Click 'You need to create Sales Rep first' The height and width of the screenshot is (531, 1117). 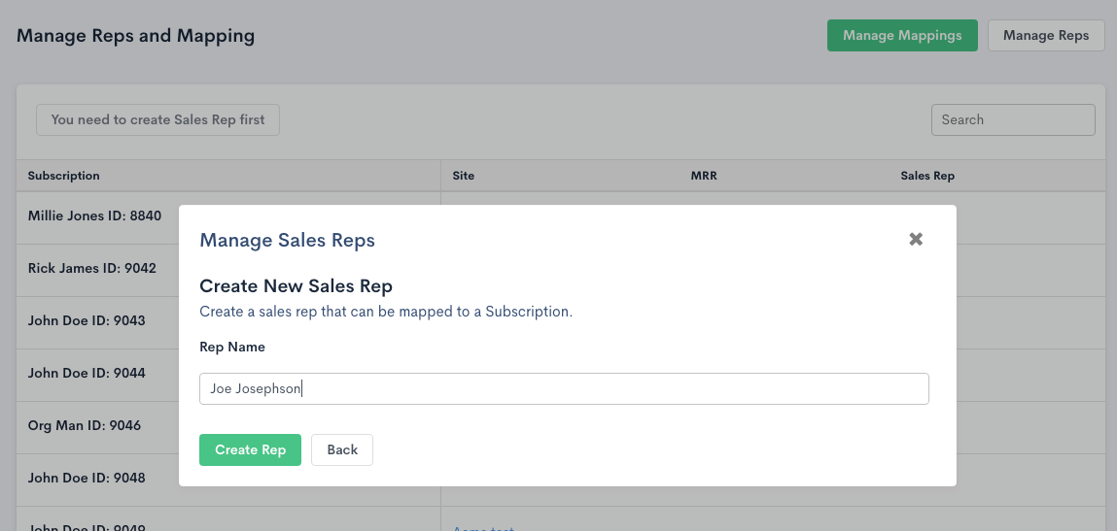pyautogui.click(x=157, y=119)
